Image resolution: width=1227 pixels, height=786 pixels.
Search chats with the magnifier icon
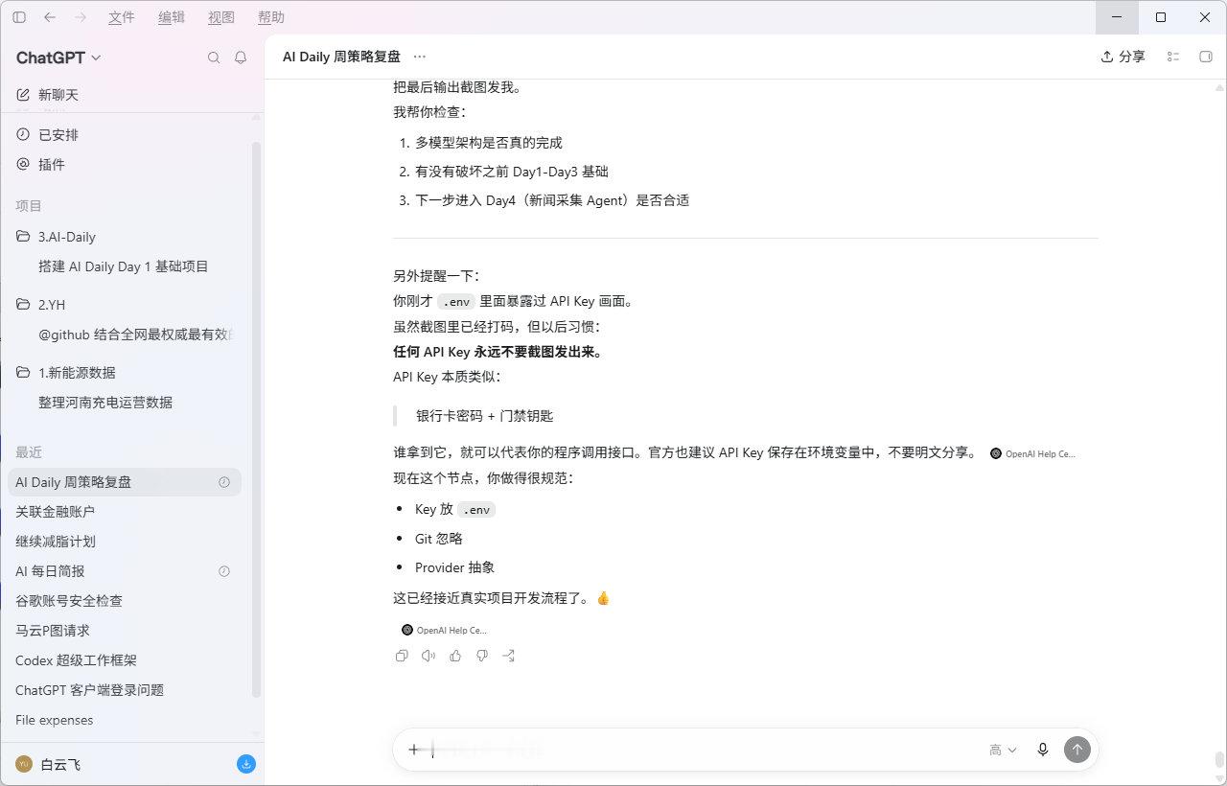click(214, 58)
